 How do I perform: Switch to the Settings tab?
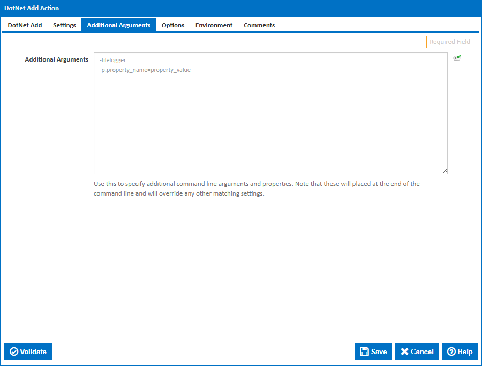point(64,25)
